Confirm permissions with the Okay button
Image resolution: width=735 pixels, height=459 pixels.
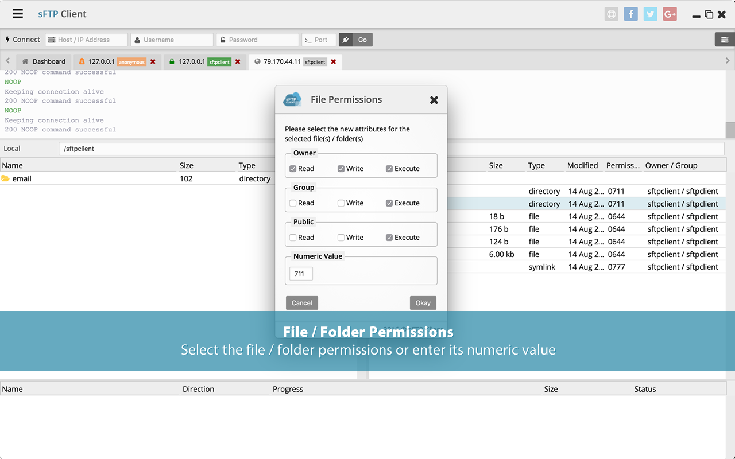tap(423, 302)
